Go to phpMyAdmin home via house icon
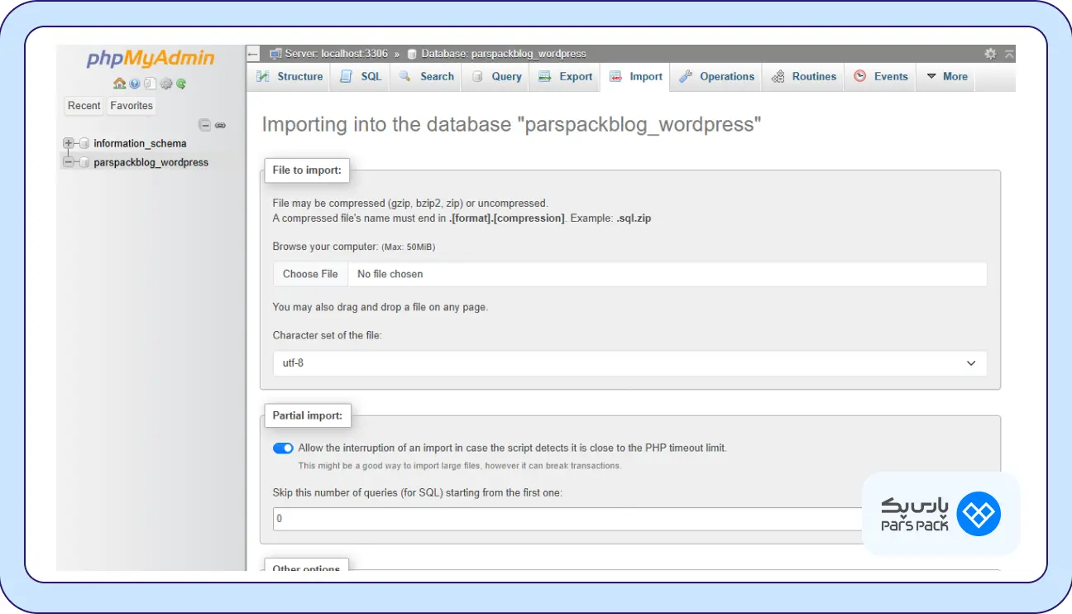1072x614 pixels. click(119, 84)
